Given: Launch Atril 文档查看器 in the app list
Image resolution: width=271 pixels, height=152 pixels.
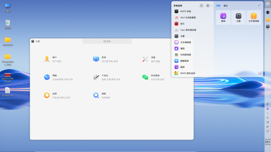Looking at the screenshot, I should 192,18.
